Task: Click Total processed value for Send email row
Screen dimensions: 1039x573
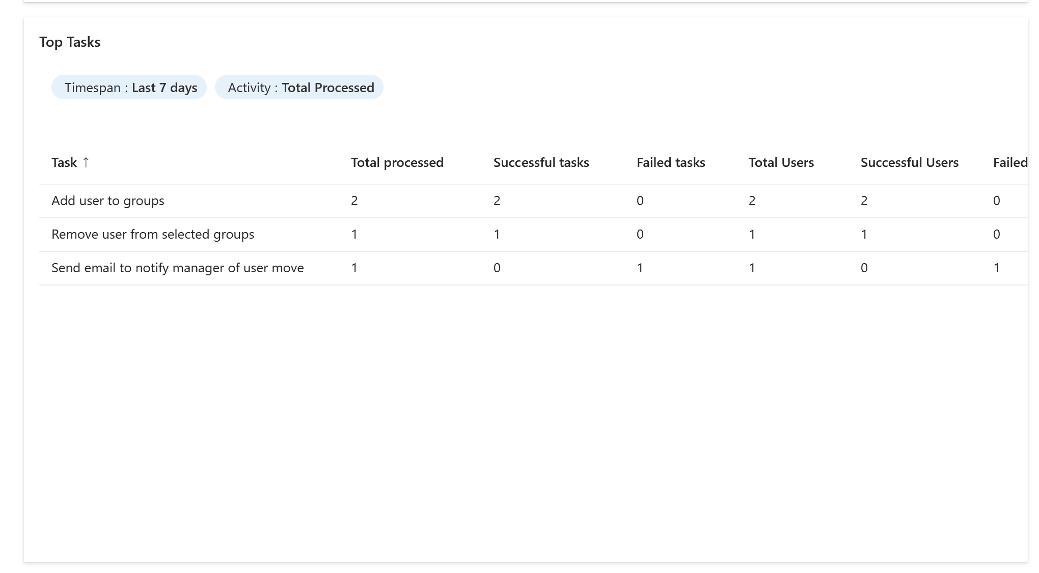Action: pos(354,268)
